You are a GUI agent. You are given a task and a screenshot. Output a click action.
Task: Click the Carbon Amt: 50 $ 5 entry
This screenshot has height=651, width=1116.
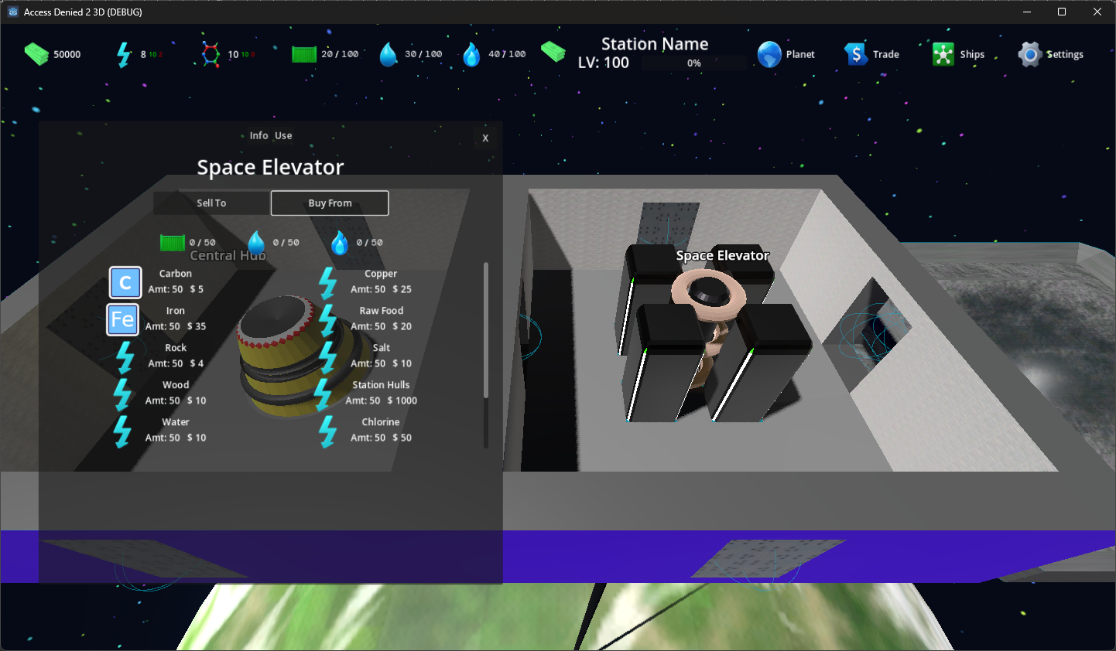176,281
